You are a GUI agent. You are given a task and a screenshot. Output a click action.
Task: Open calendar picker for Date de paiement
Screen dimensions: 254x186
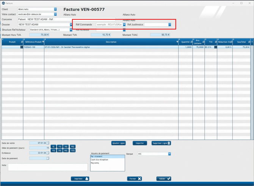tap(48, 158)
